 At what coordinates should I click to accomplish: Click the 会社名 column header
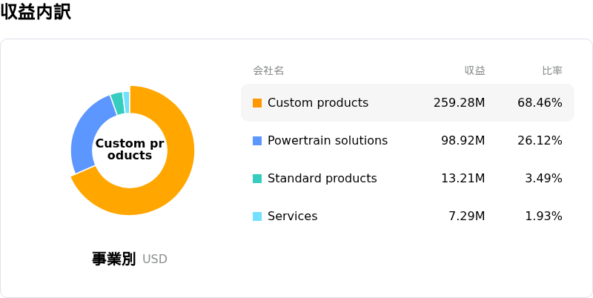point(268,70)
